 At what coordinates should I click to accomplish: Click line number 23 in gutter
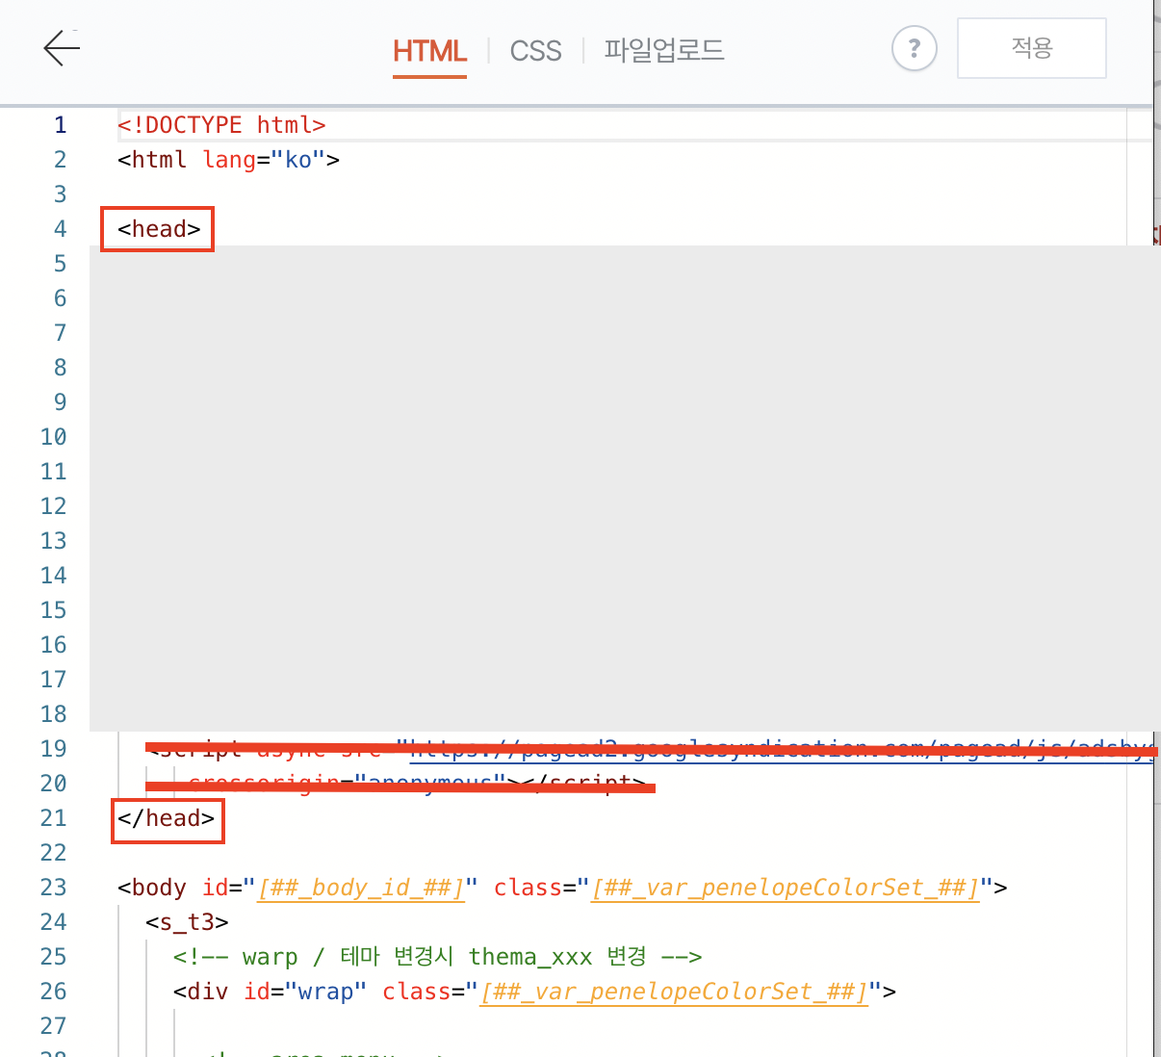[54, 888]
